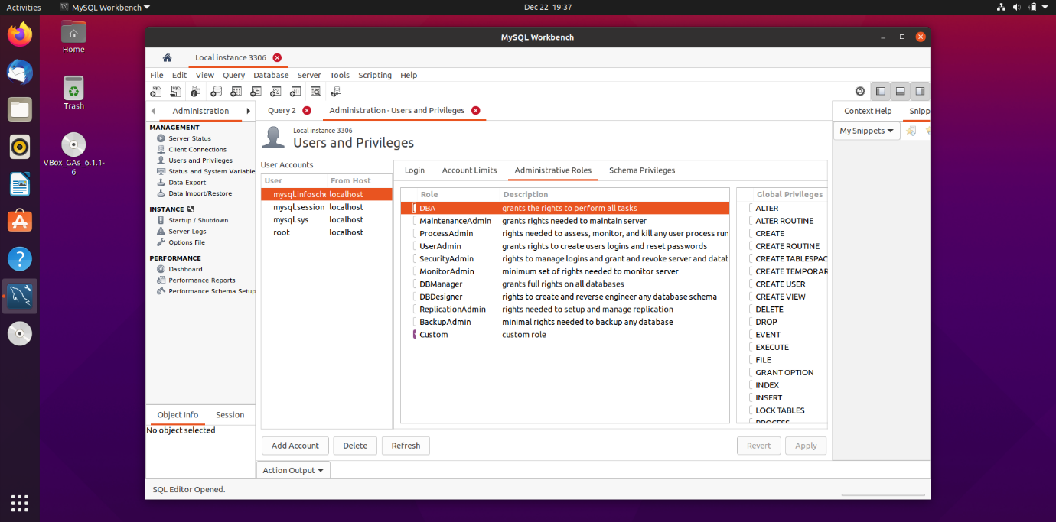Image resolution: width=1056 pixels, height=522 pixels.
Task: Click the search table data toolbar icon
Action: tap(315, 92)
